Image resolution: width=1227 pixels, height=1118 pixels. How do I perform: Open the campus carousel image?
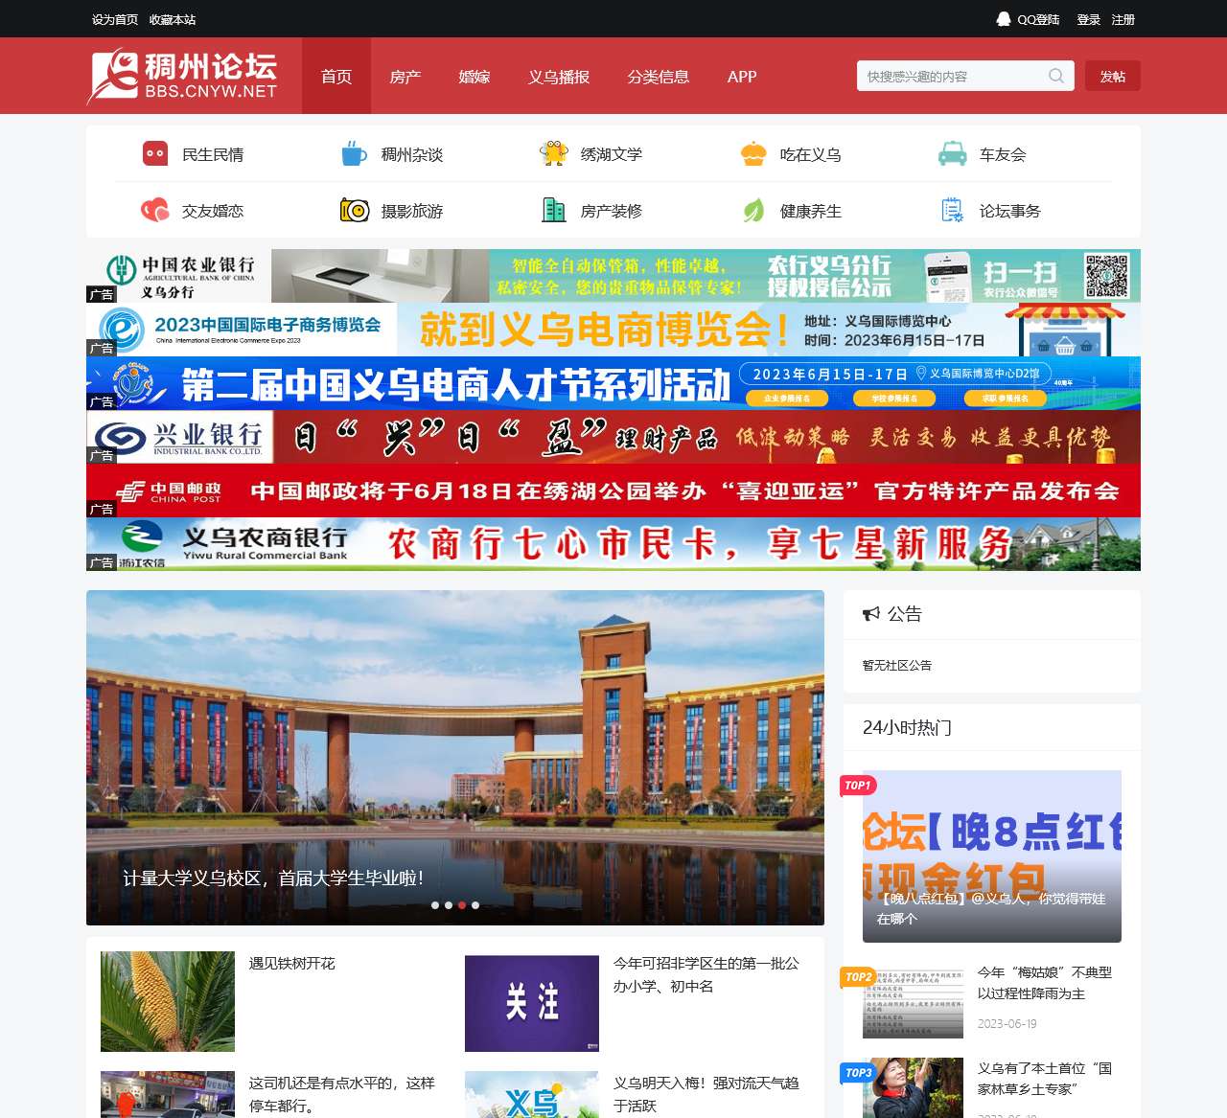[x=455, y=758]
